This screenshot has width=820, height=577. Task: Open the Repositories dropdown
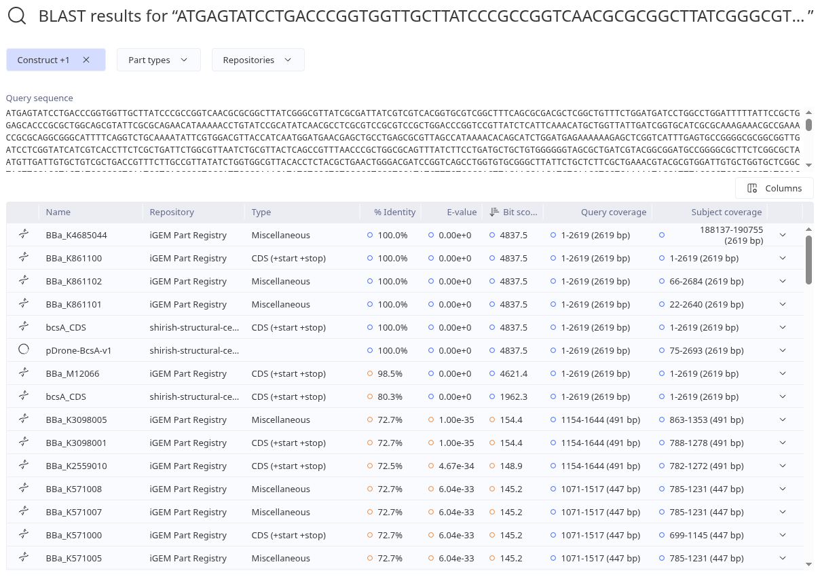258,60
